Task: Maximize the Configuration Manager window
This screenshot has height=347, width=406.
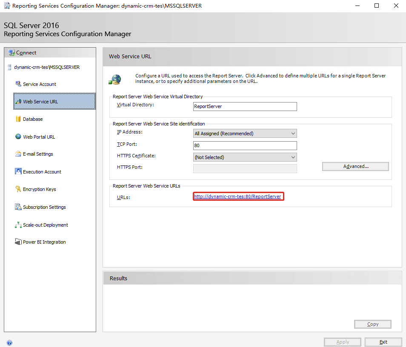Action: pyautogui.click(x=377, y=6)
